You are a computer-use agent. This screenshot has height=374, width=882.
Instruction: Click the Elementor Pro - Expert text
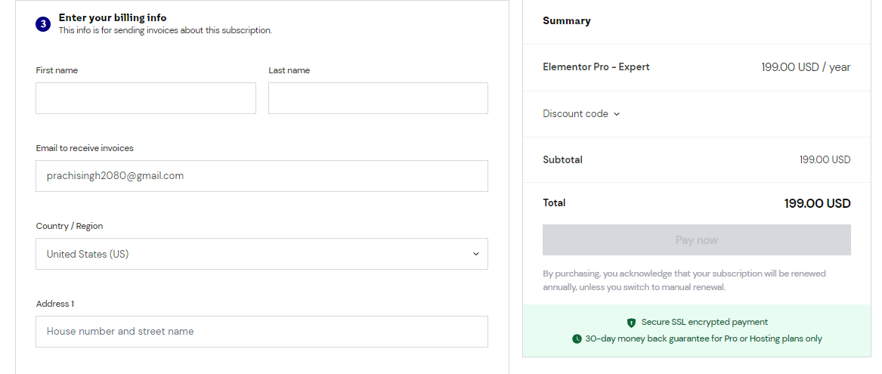596,67
